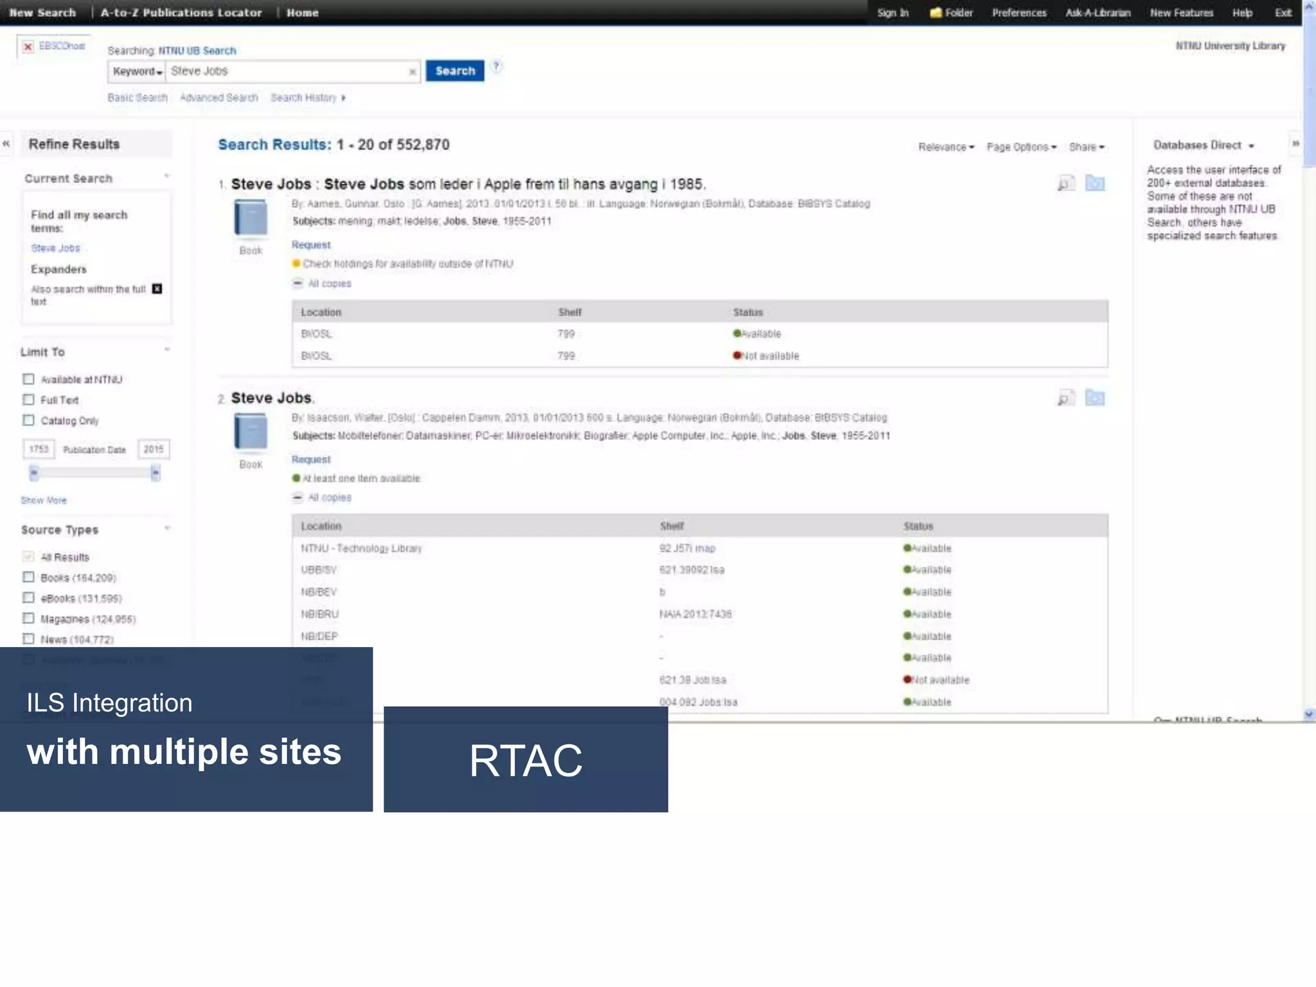The width and height of the screenshot is (1316, 987).
Task: Filter by Magazines source type
Action: [28, 618]
